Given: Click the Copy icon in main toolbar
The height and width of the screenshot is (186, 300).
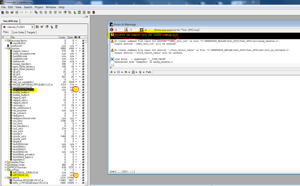Looking at the screenshot, I should tap(36, 12).
